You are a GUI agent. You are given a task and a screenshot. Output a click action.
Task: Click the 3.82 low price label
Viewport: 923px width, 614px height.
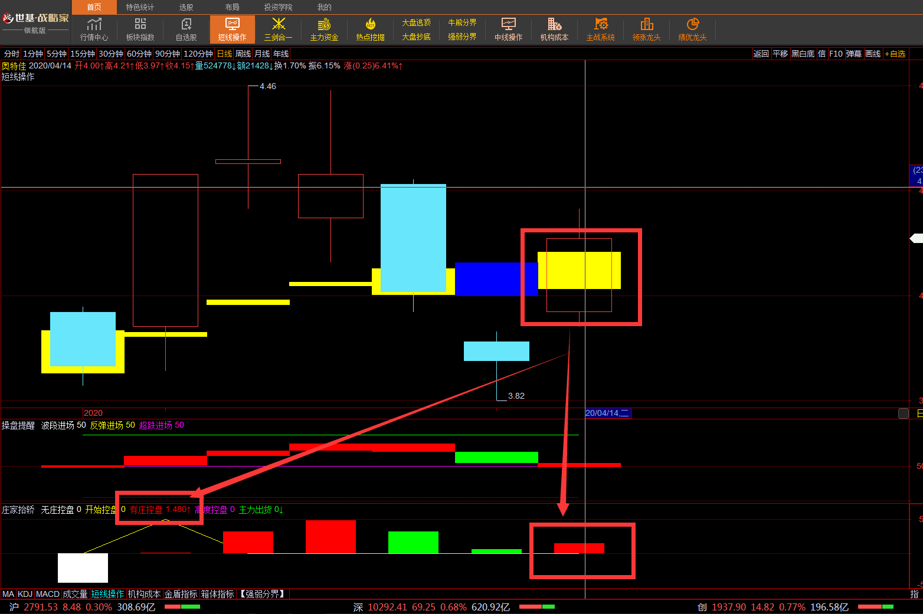tap(516, 396)
